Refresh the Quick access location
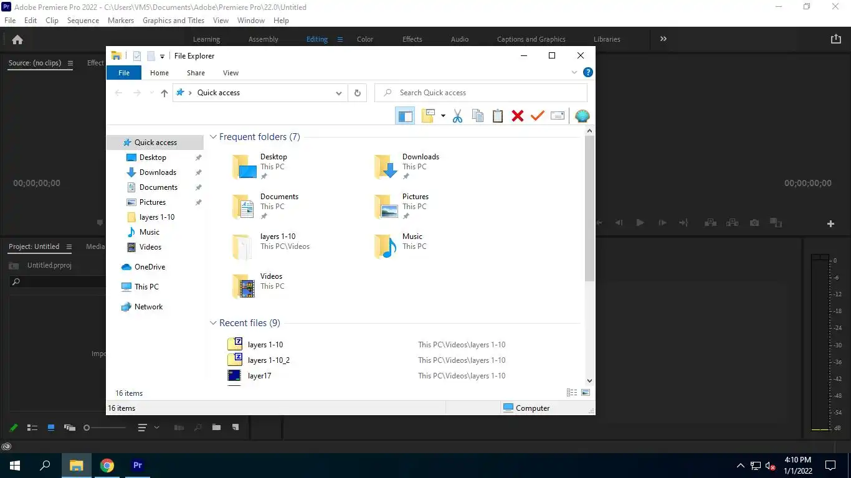 (358, 93)
